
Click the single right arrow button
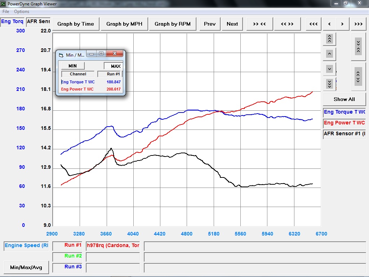(x=342, y=24)
